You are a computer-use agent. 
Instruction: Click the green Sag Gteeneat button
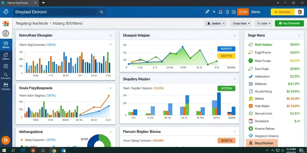289,23
